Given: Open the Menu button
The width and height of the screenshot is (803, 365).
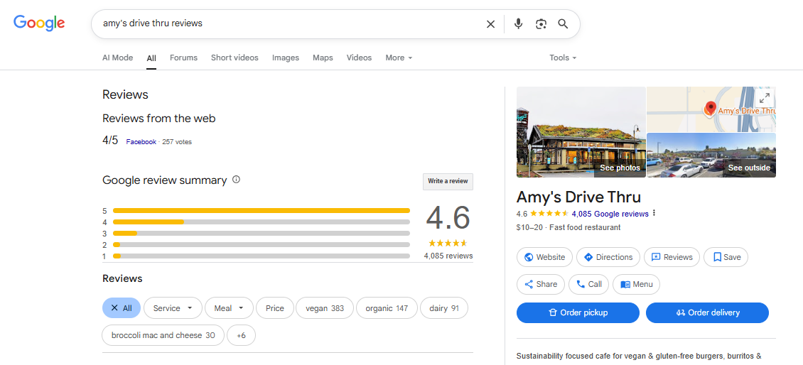Looking at the screenshot, I should (637, 284).
